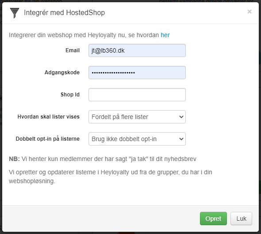Click into the Adgangskode password field
Screen dimensions: 261x234
coord(137,73)
